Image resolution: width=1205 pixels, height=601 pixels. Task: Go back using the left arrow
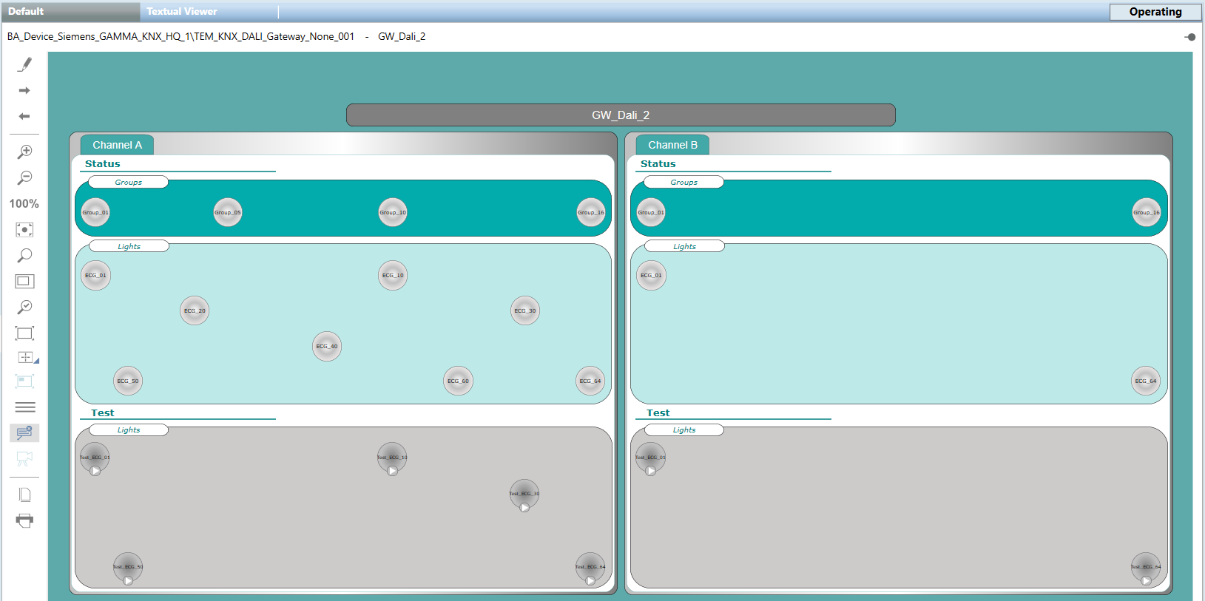[x=24, y=116]
